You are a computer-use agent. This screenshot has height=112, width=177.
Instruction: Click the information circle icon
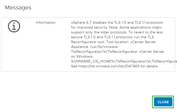(14, 27)
